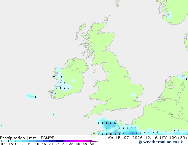Click the precipitation value 1 over East Anglia
The height and width of the screenshot is (145, 188).
point(134,95)
